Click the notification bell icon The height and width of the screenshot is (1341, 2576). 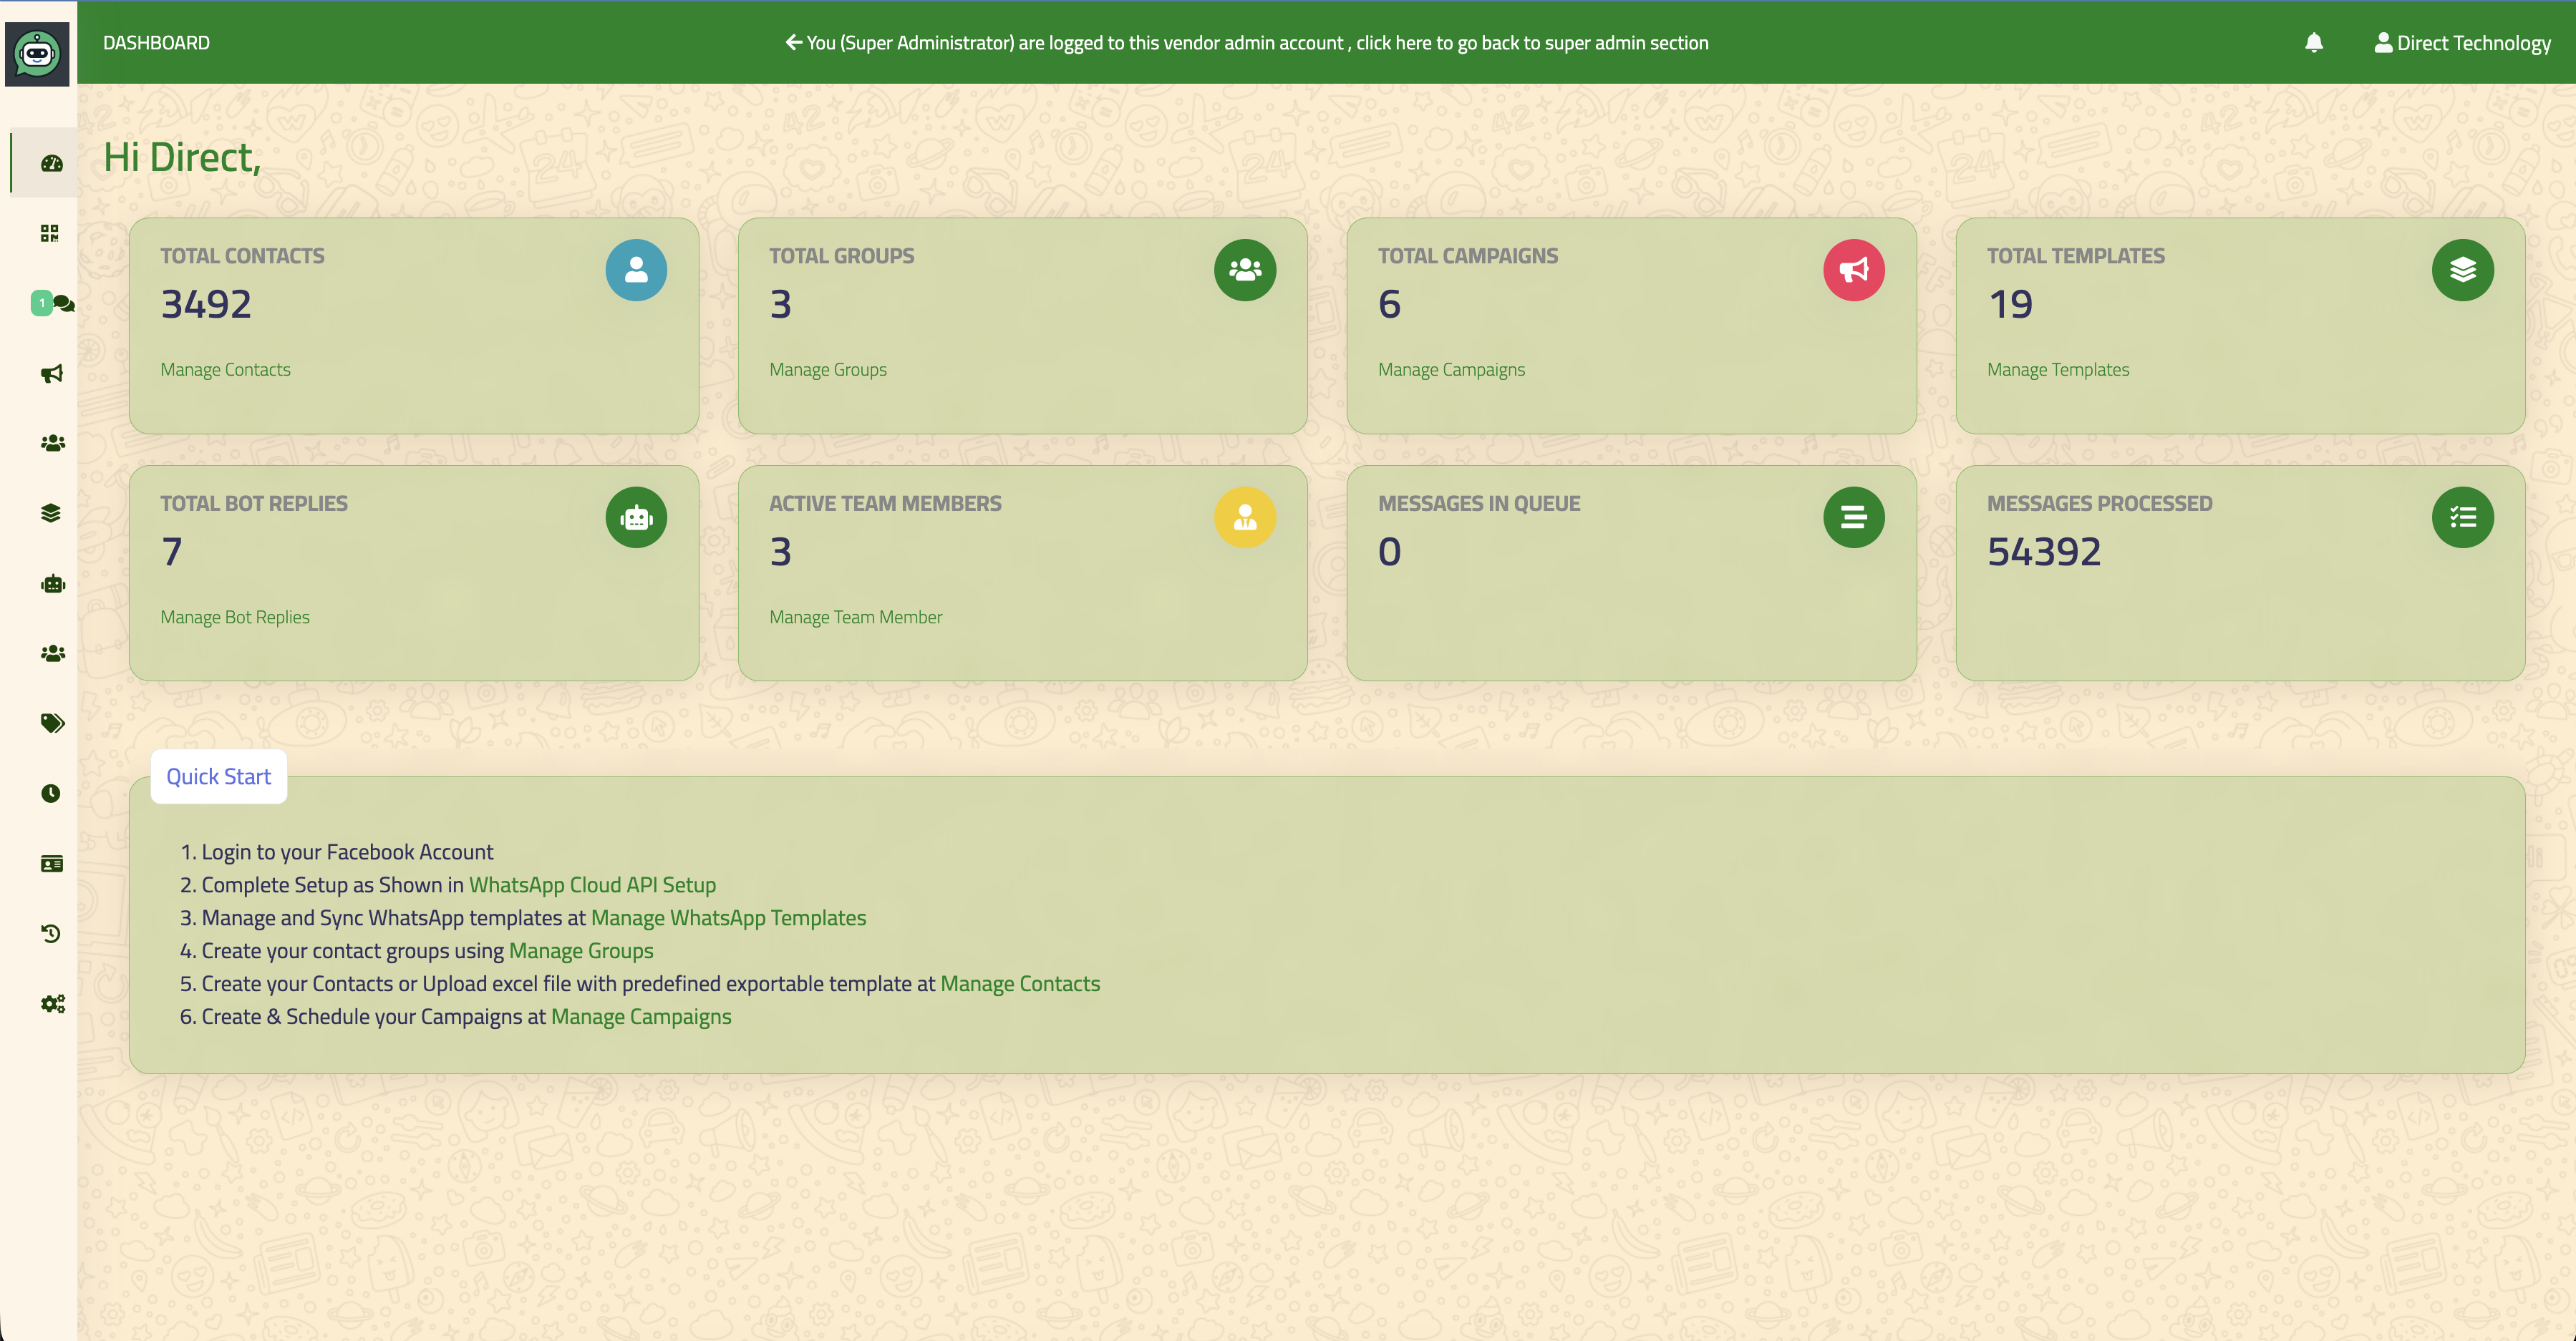tap(2314, 42)
